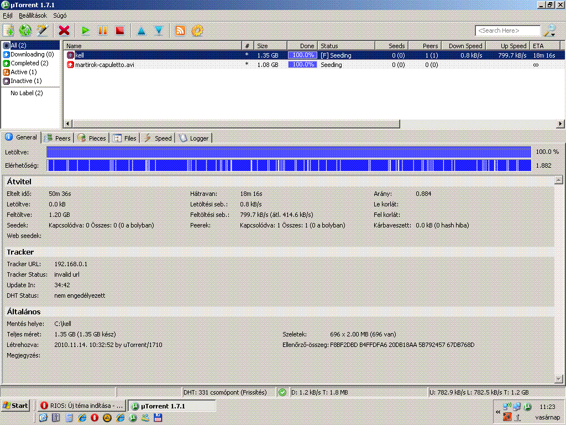Click the kell 100.0% progress bar
This screenshot has height=425, width=566.
pos(302,55)
